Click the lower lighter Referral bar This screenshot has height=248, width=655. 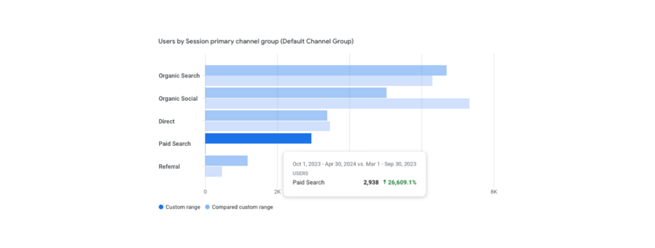tap(213, 171)
